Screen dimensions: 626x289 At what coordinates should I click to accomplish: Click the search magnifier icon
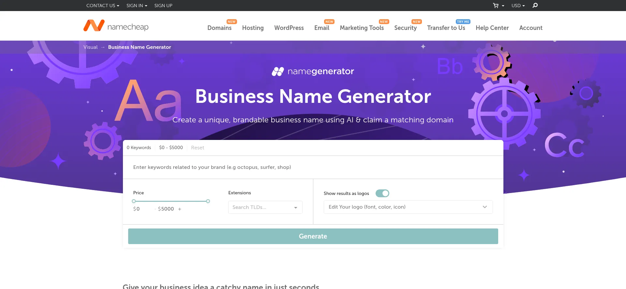click(x=535, y=5)
